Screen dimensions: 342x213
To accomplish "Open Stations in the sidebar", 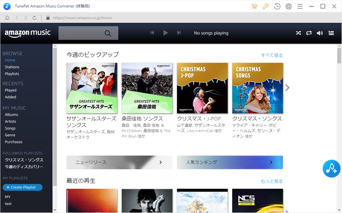I will pos(12,67).
